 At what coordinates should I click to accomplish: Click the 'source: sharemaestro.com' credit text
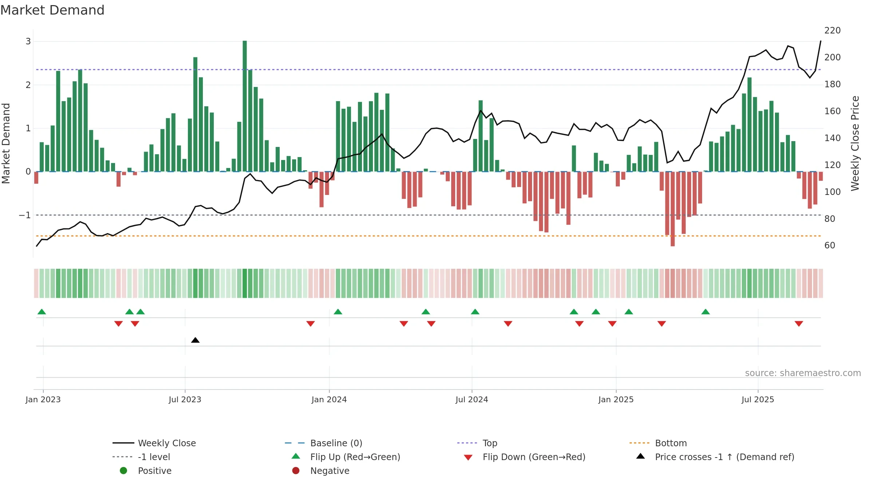click(803, 373)
